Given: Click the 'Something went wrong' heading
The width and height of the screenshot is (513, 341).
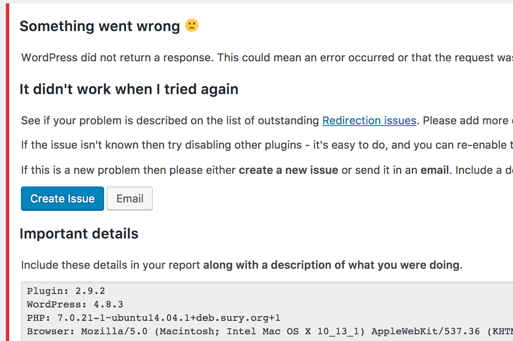Looking at the screenshot, I should coord(99,26).
